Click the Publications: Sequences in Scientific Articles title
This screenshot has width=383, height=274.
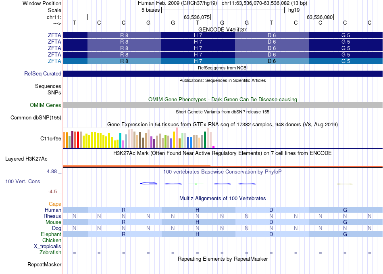pos(223,80)
